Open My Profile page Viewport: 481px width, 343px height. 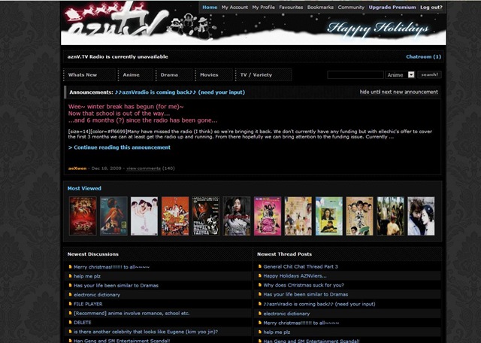pyautogui.click(x=264, y=8)
